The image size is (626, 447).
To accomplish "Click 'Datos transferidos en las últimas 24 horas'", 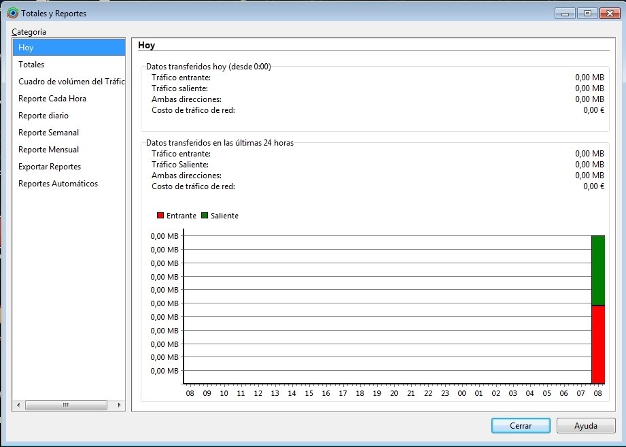I will coord(220,143).
